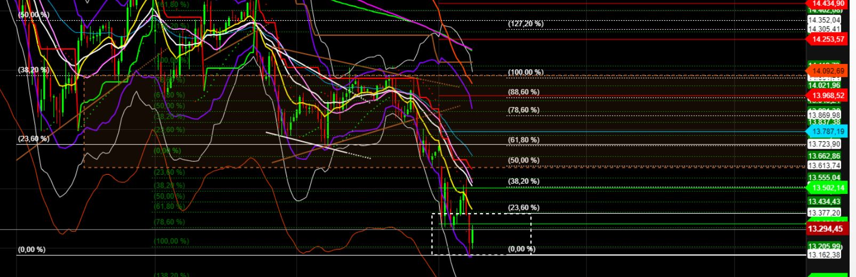Viewport: 856px width, 277px height.
Task: Click the (100,00 %) label below (127,20 %)
Action: tap(526, 72)
